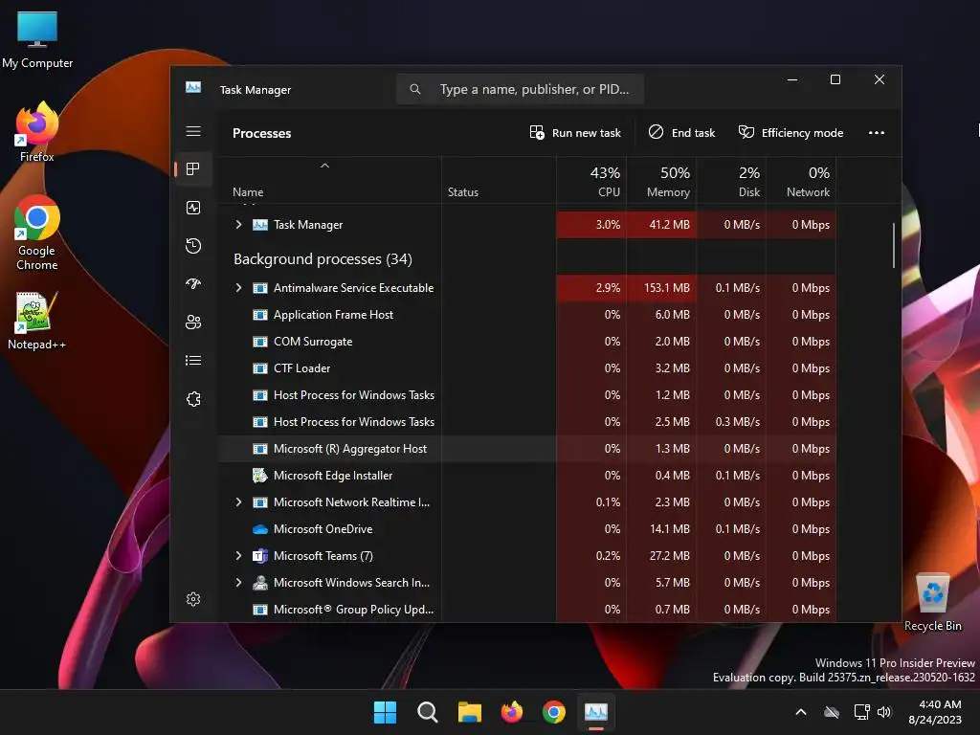Select the Microsoft OneDrive process
Screen dimensions: 980x735
527,529
